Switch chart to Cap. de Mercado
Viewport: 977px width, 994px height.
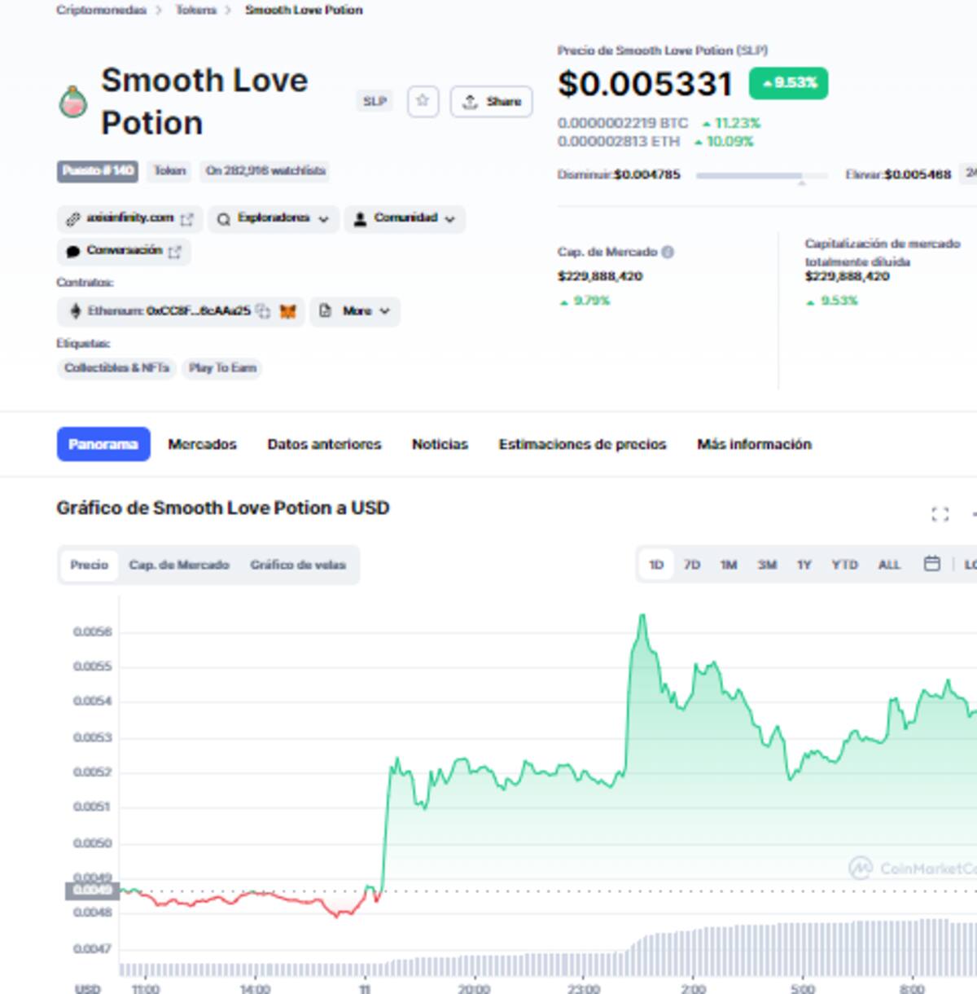click(179, 565)
